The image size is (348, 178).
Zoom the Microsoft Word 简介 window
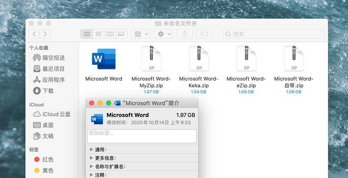[x=109, y=103]
